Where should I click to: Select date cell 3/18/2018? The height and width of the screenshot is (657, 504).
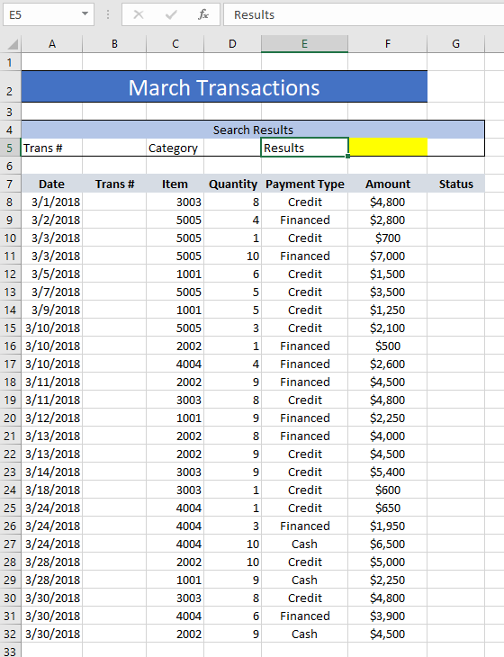tap(52, 490)
